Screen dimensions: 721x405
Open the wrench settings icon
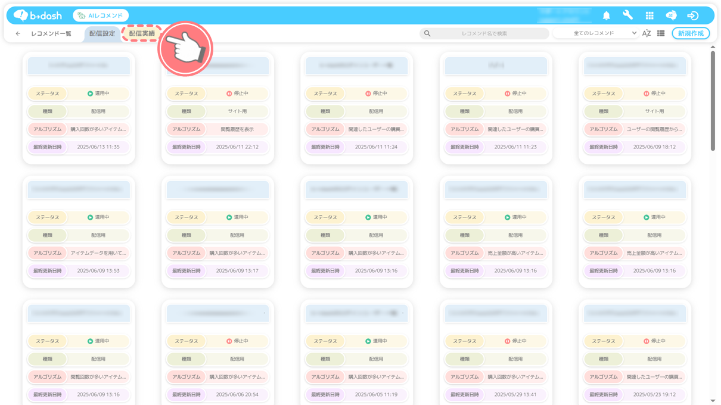click(x=627, y=15)
